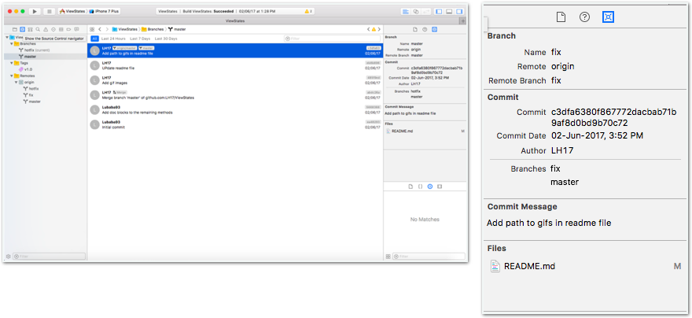
Task: Collapse the Tags folder disclosure triangle
Action: click(11, 63)
